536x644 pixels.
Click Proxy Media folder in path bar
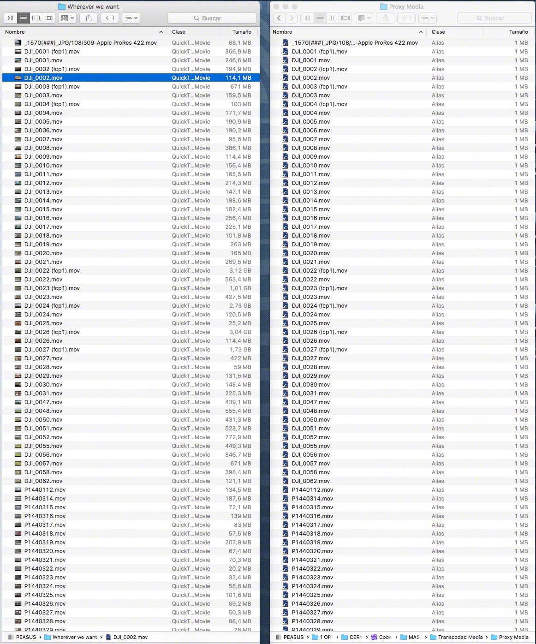510,637
